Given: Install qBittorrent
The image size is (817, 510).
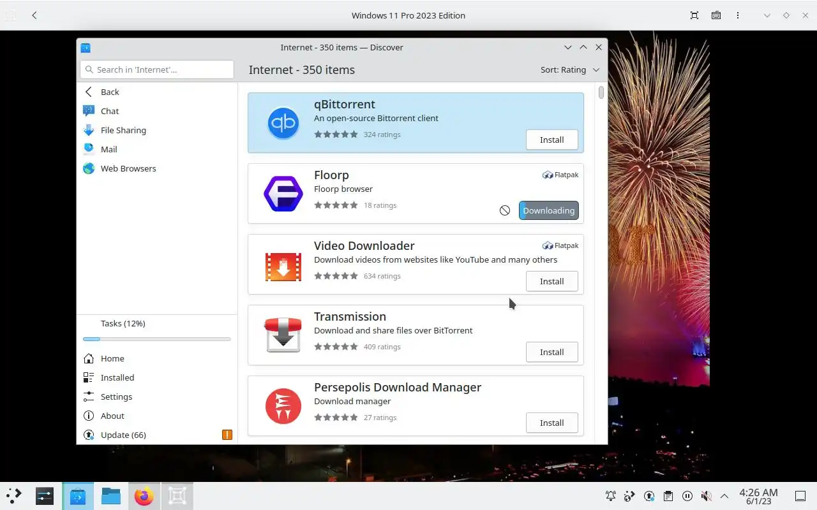Looking at the screenshot, I should click(x=552, y=140).
